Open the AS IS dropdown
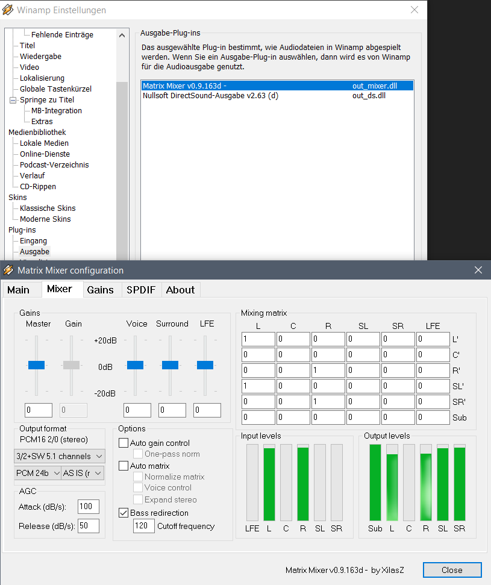This screenshot has height=585, width=491. click(x=83, y=473)
